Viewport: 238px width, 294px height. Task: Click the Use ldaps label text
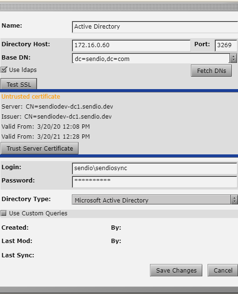coord(23,70)
